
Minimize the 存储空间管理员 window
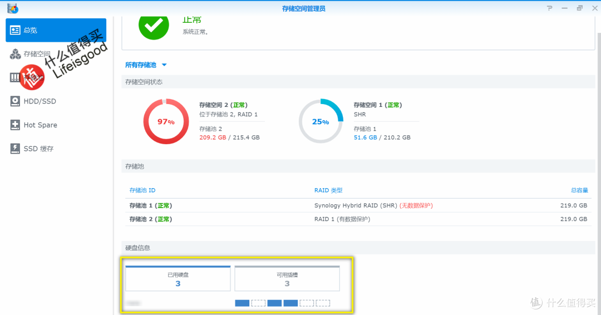[x=565, y=8]
